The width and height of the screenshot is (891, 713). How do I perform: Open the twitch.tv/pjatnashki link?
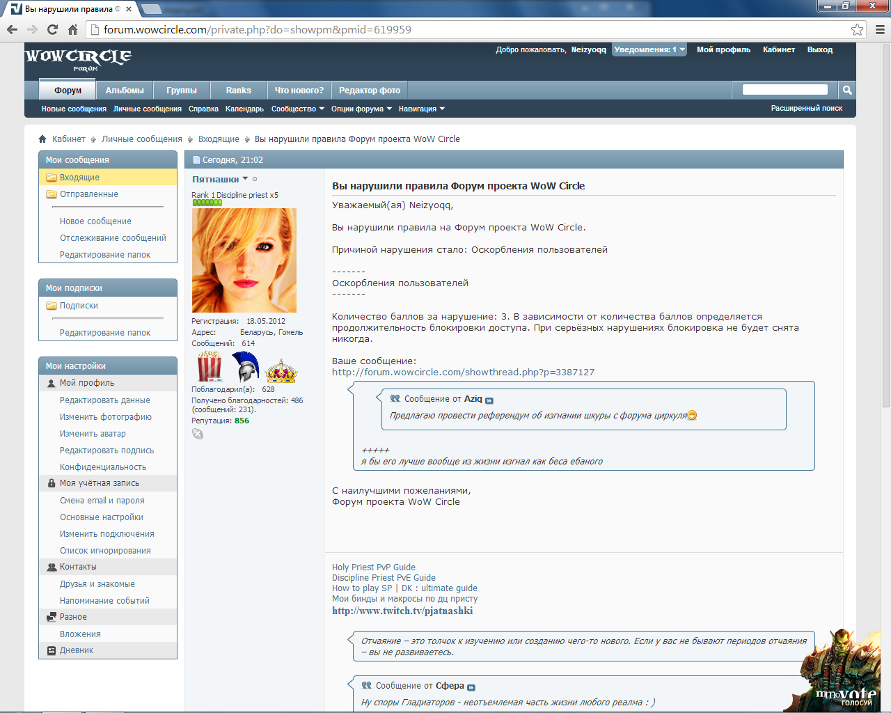tap(402, 611)
